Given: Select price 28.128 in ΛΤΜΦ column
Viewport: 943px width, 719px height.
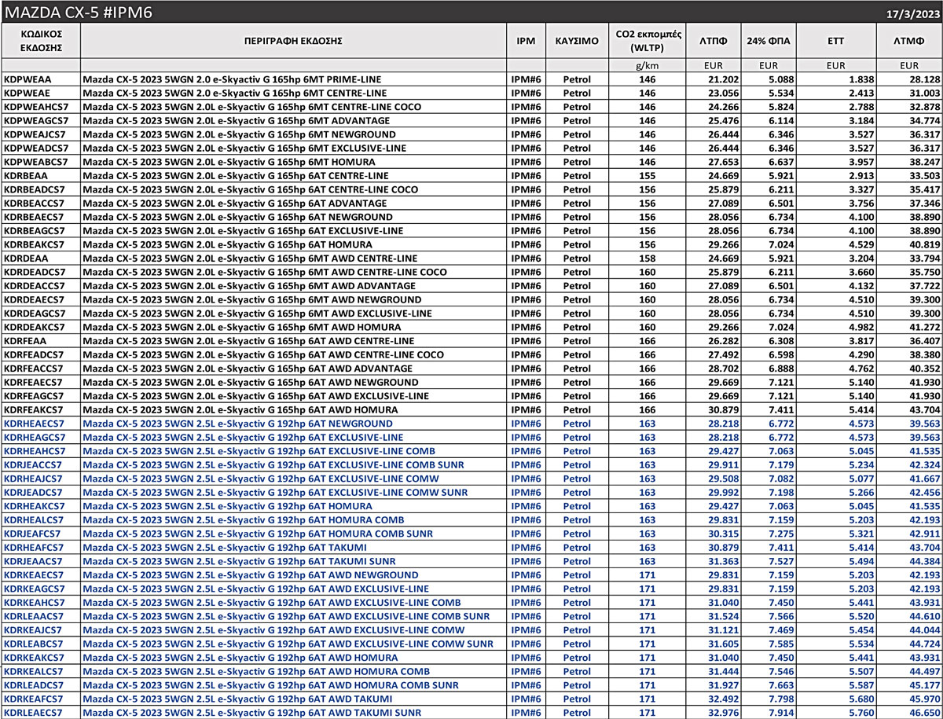Looking at the screenshot, I should point(925,79).
